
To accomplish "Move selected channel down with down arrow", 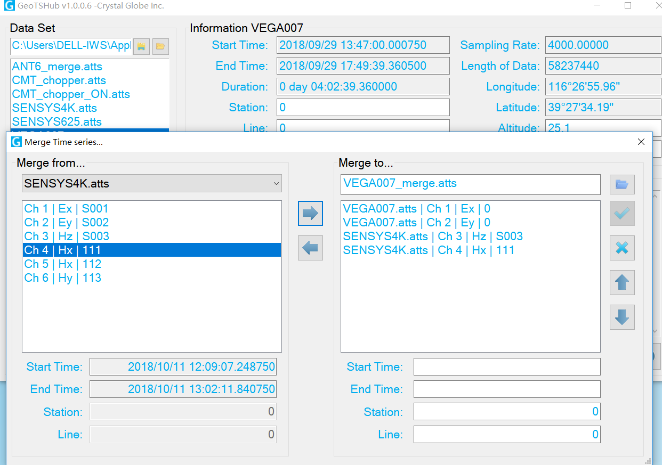I will coord(622,317).
